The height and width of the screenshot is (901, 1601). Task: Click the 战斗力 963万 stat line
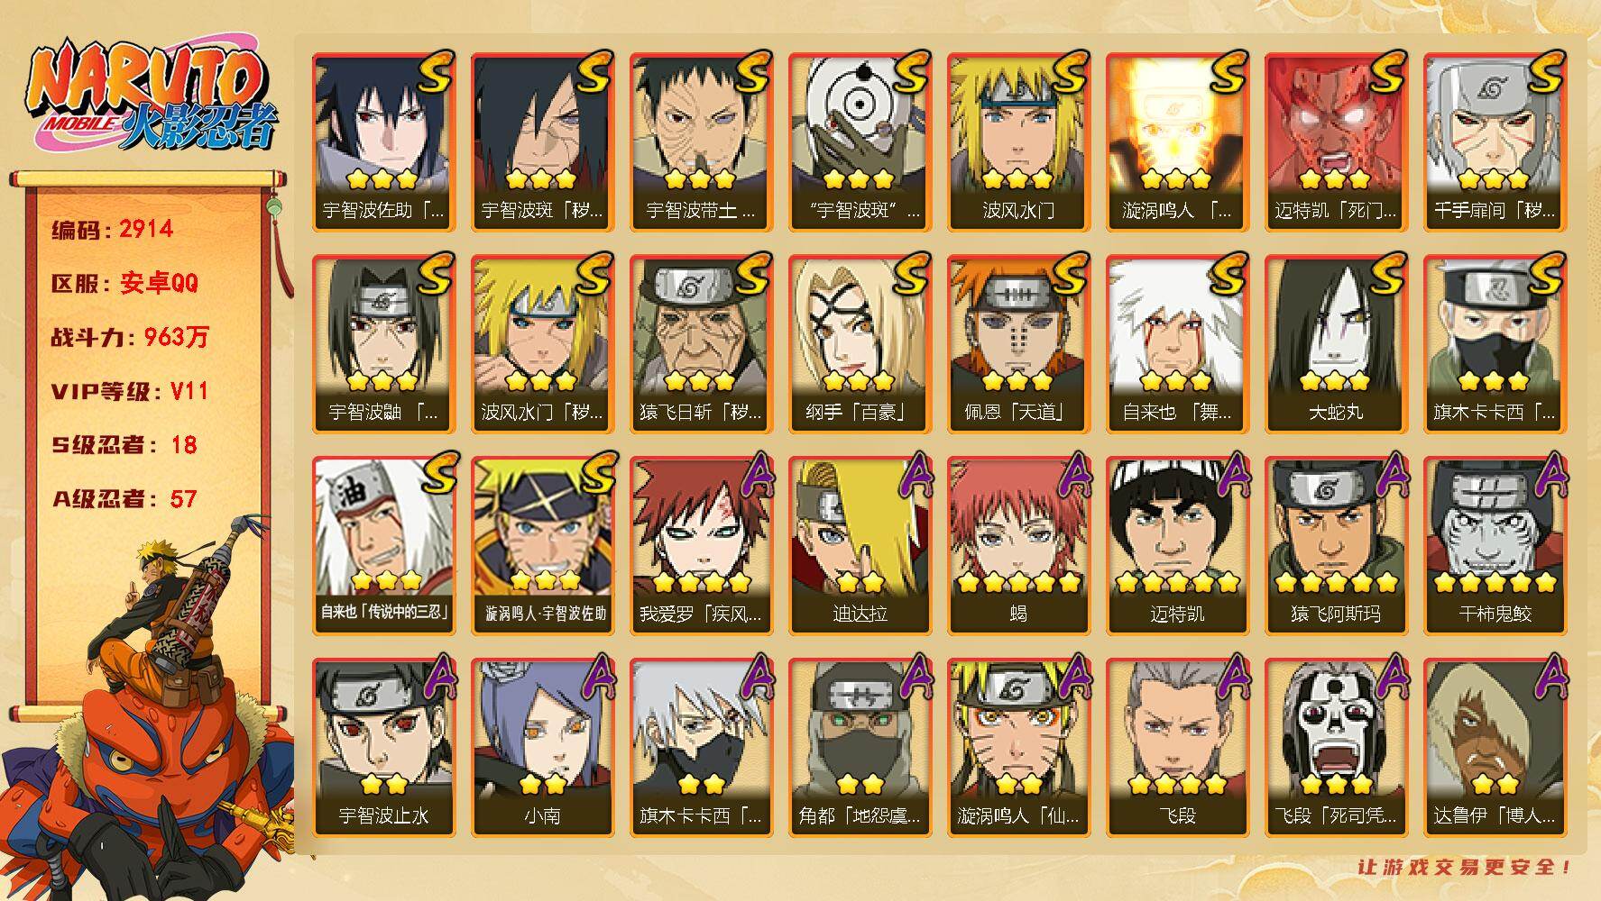click(130, 337)
